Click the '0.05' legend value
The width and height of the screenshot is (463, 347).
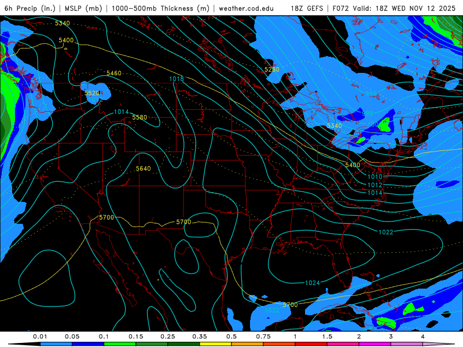(x=72, y=337)
